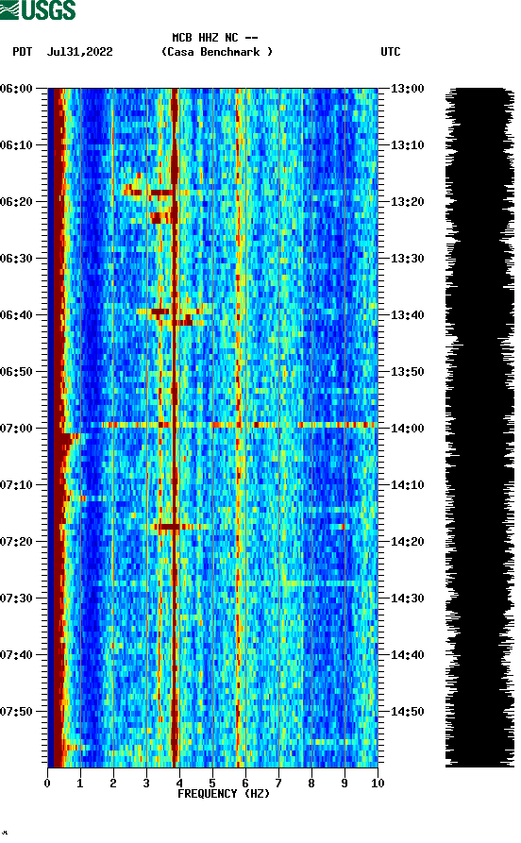Image resolution: width=521 pixels, height=843 pixels.
Task: Click the '6' frequency axis tick label
Action: pyautogui.click(x=245, y=784)
